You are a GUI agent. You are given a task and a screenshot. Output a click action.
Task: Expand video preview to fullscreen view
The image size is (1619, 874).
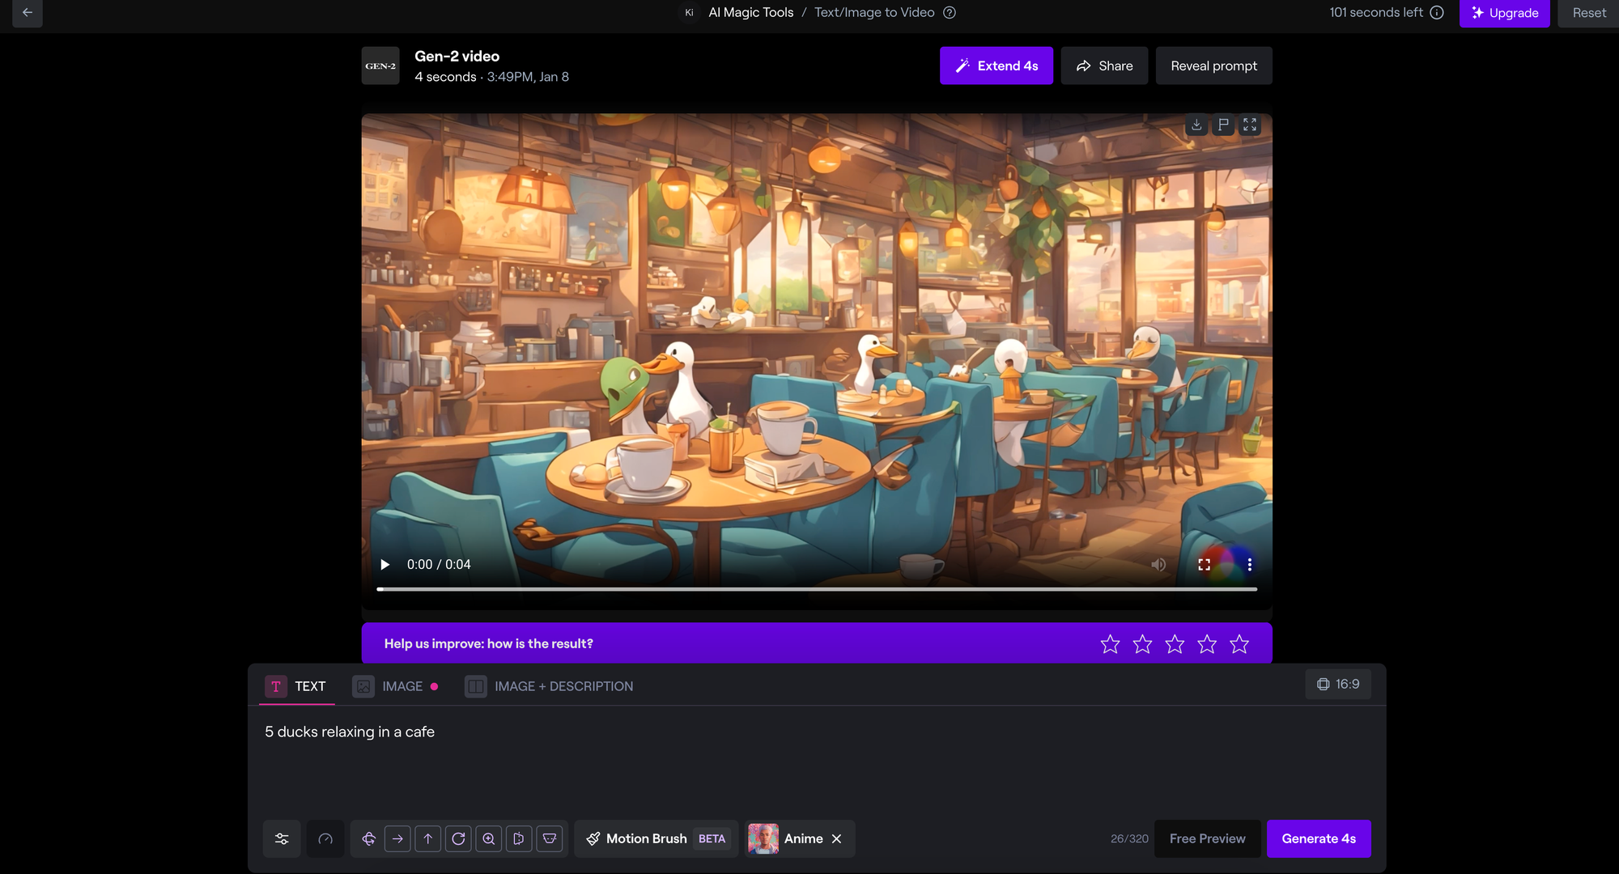coord(1250,125)
